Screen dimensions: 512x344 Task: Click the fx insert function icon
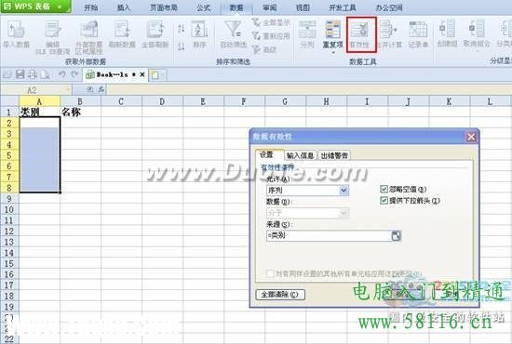coord(101,89)
